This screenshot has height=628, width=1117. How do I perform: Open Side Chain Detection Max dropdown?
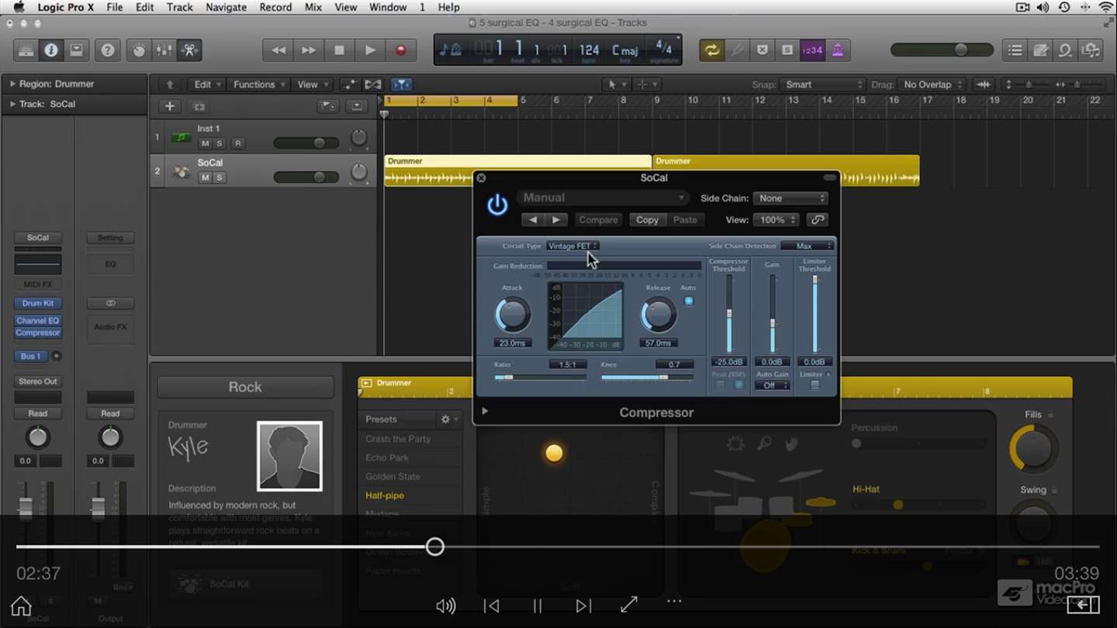click(x=807, y=246)
